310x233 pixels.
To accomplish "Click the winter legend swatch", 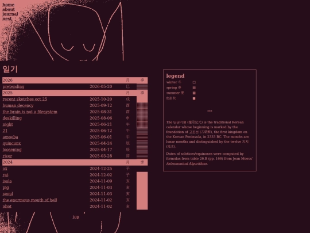I will (x=194, y=82).
